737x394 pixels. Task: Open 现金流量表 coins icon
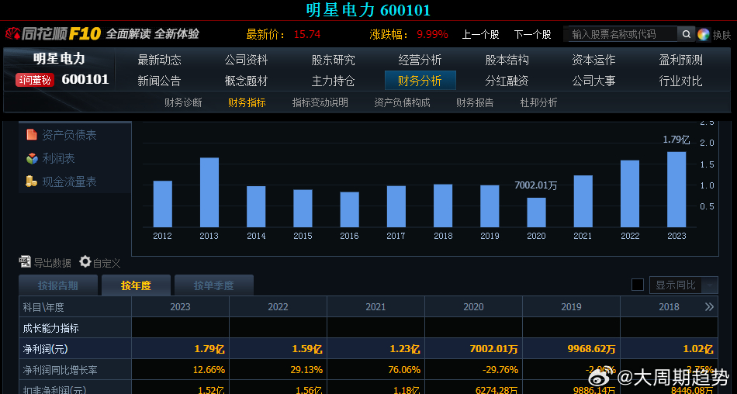click(x=32, y=181)
